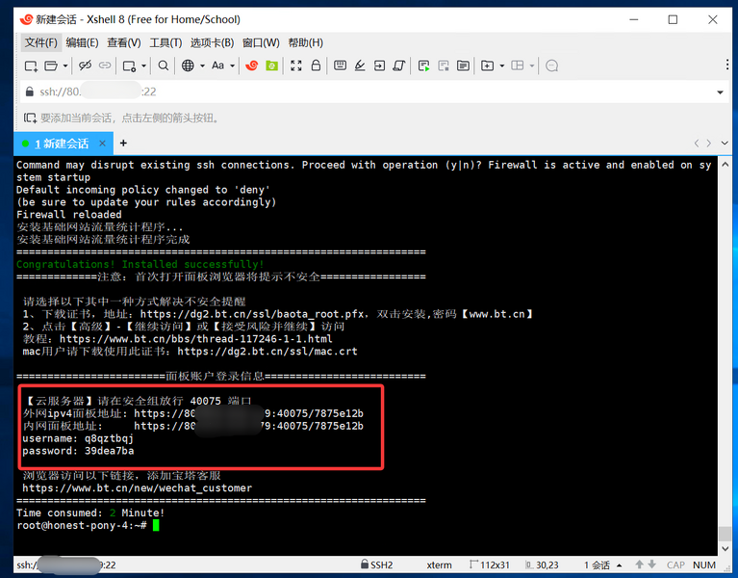Image resolution: width=738 pixels, height=578 pixels.
Task: Add a new tab with plus button
Action: tap(123, 144)
